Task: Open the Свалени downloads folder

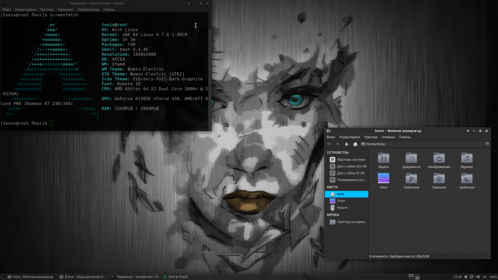Action: click(439, 181)
